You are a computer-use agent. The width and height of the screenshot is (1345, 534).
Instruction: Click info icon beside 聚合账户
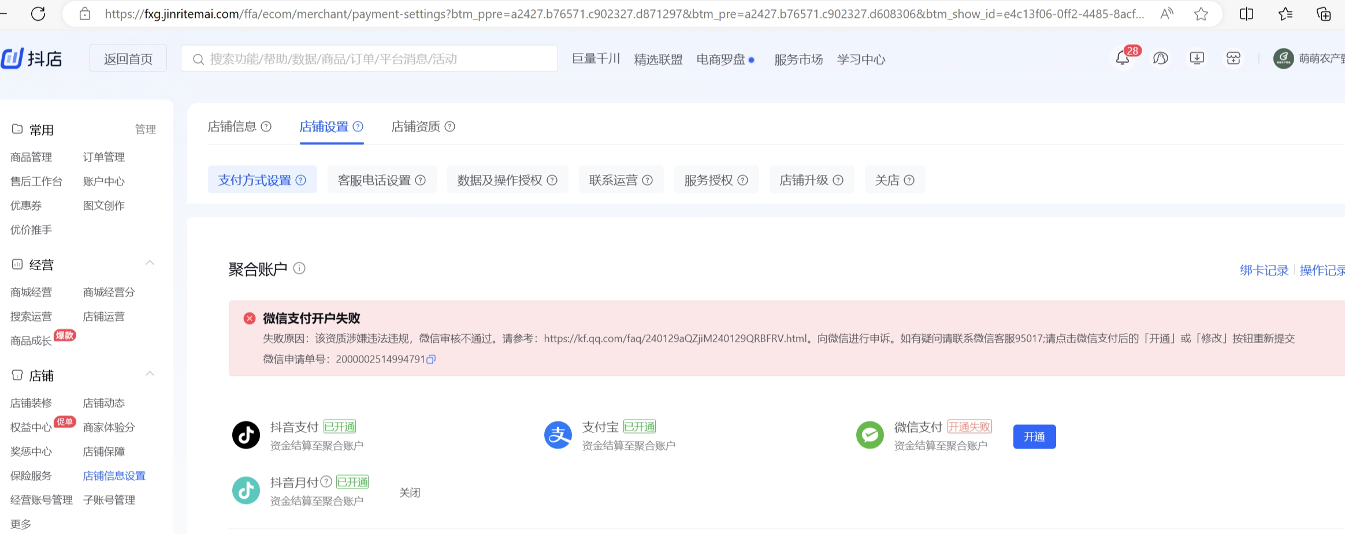click(299, 268)
